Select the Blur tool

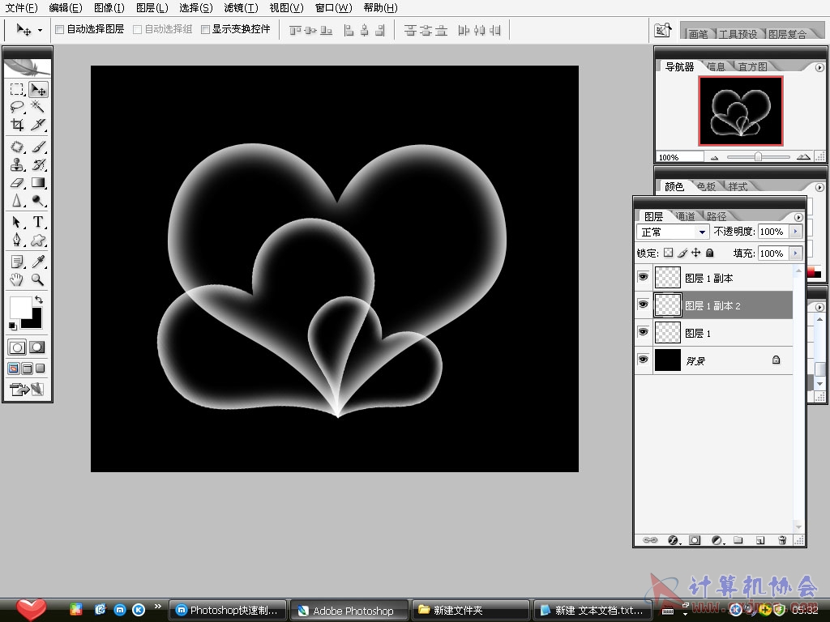point(17,201)
